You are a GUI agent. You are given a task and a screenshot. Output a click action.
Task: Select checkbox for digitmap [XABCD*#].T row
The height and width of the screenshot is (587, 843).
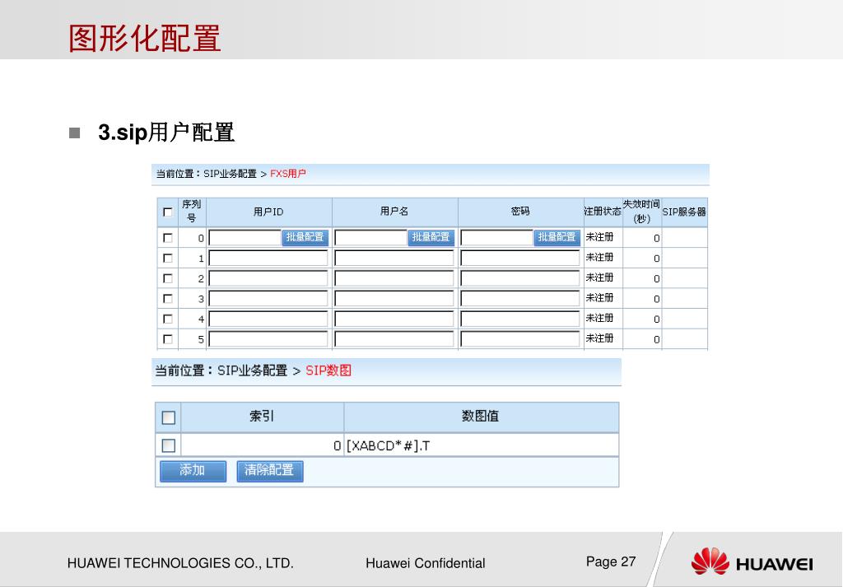tap(168, 445)
